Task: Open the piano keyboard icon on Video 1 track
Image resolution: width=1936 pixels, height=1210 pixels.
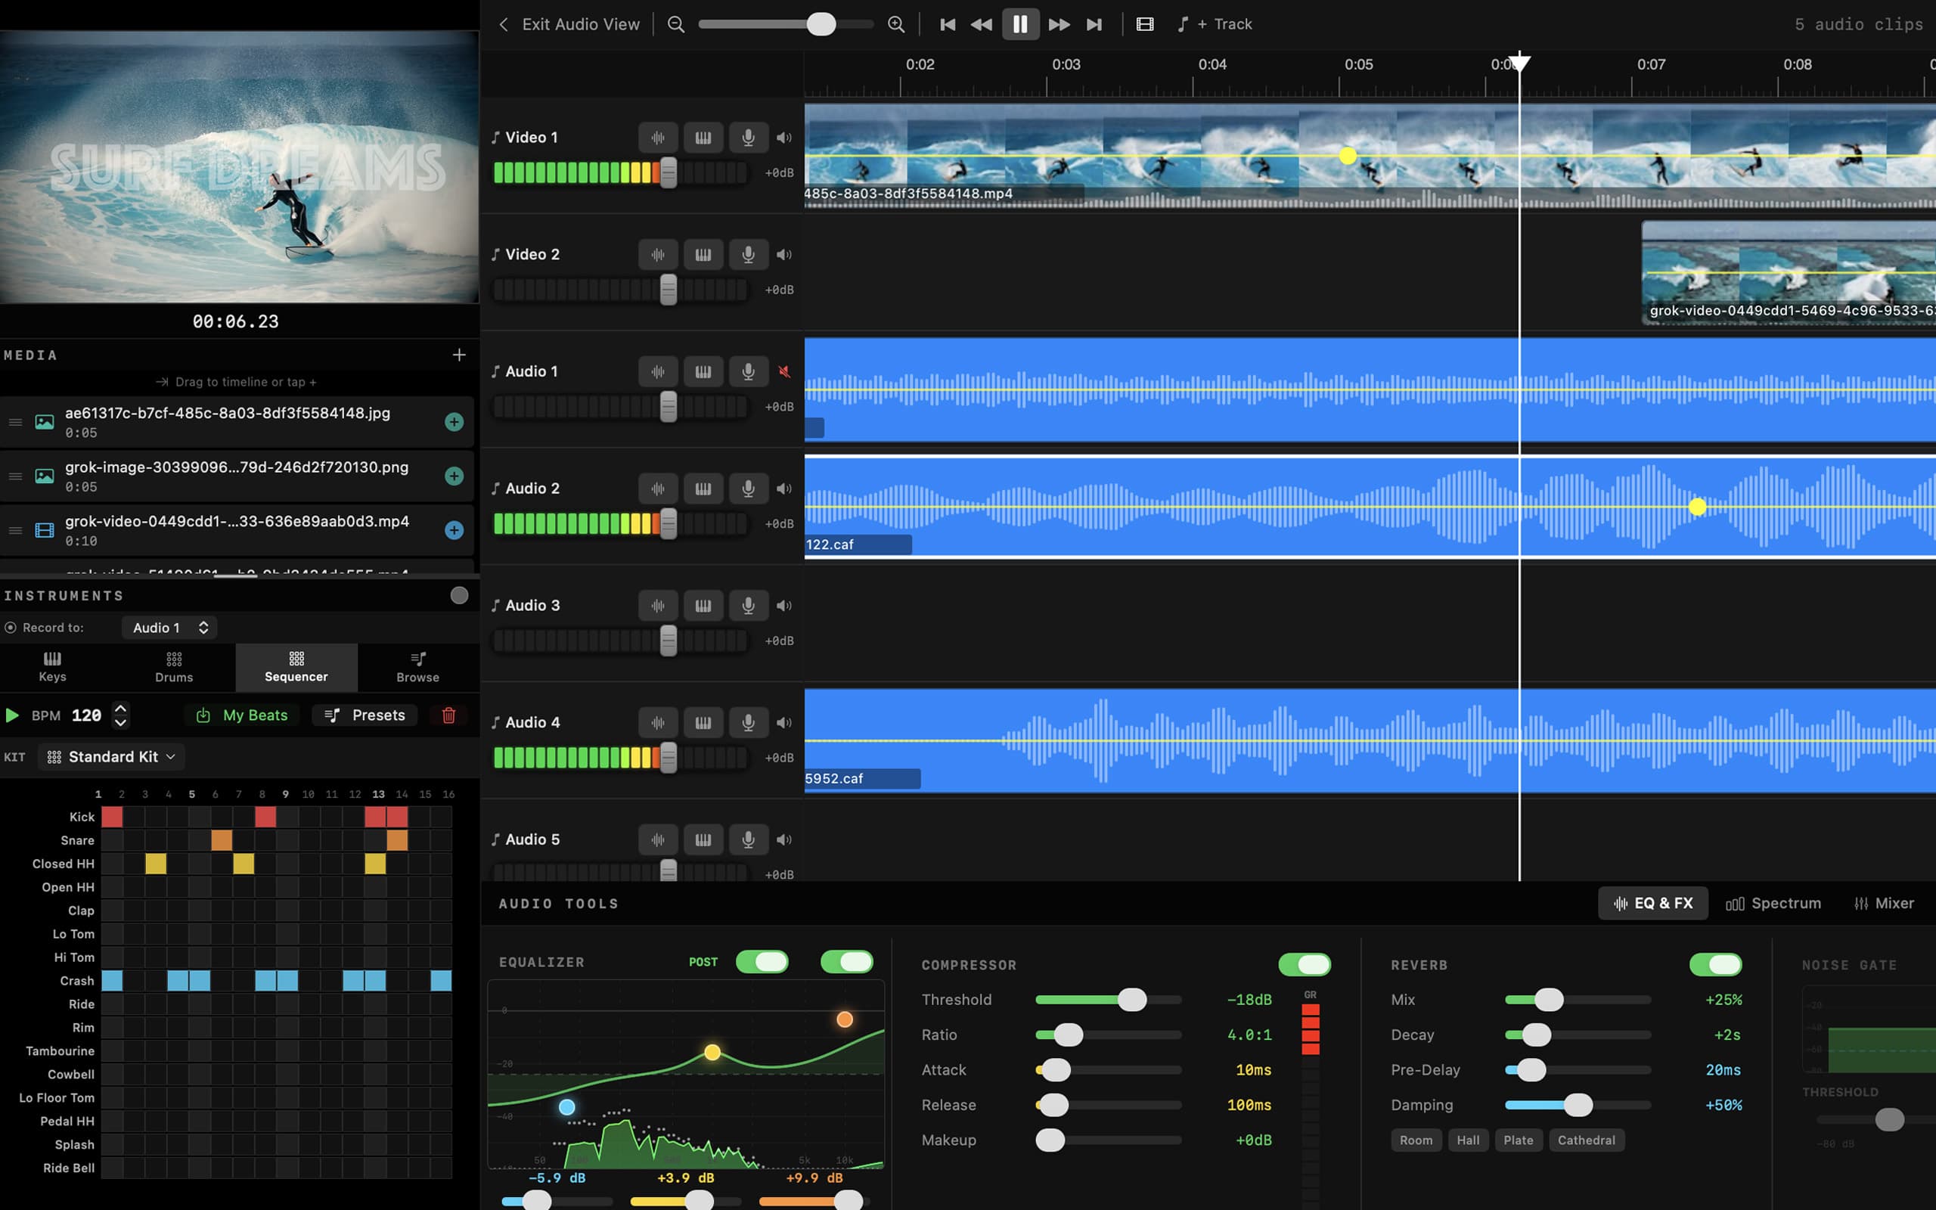Action: tap(703, 137)
